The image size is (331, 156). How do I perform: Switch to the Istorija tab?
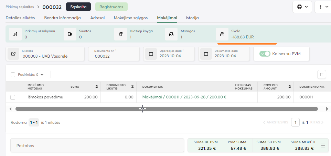(x=192, y=18)
